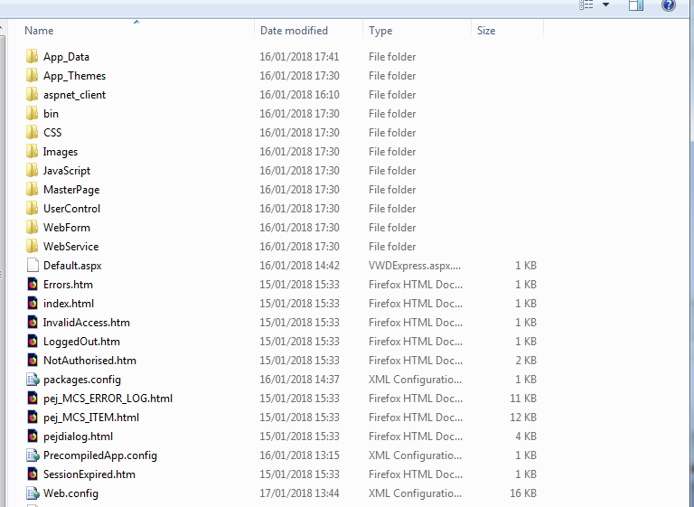Select the Default.aspx file name
Image resolution: width=694 pixels, height=507 pixels.
(72, 266)
